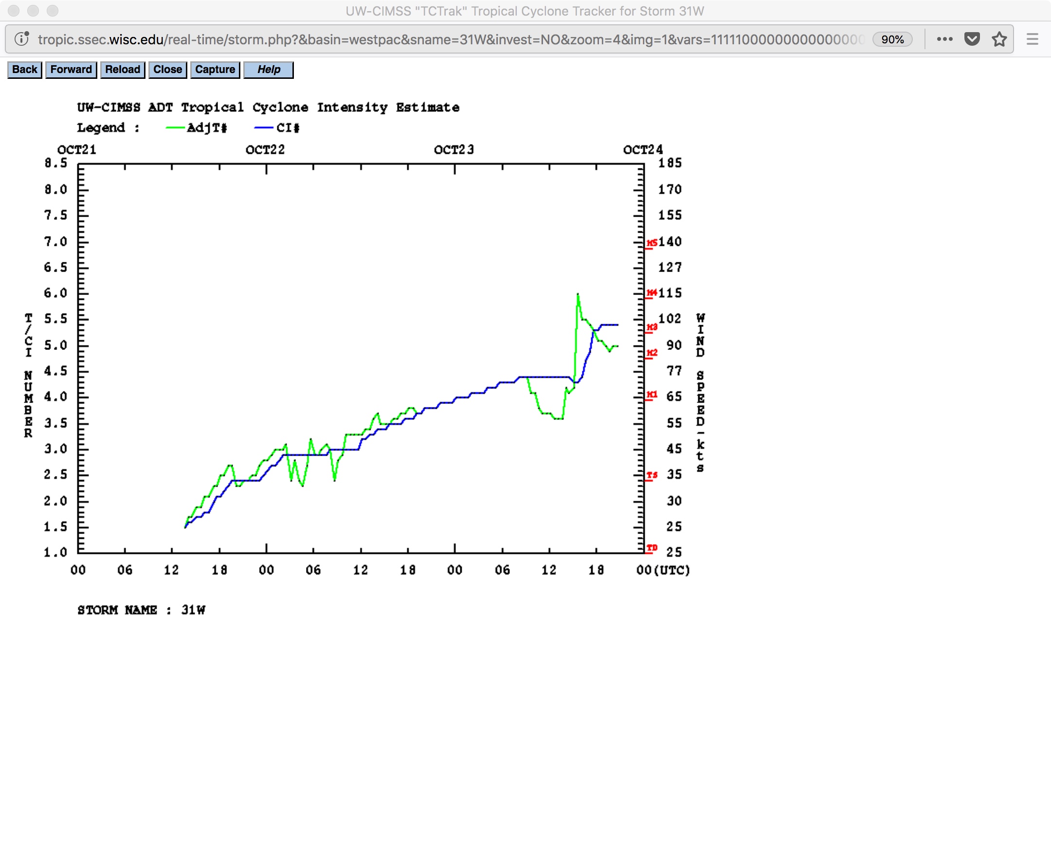Click the Back button
The image size is (1051, 846).
click(x=25, y=69)
